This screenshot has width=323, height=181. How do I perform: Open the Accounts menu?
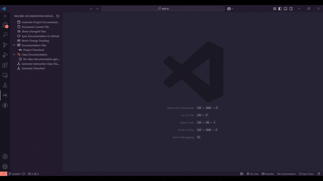tap(5, 157)
